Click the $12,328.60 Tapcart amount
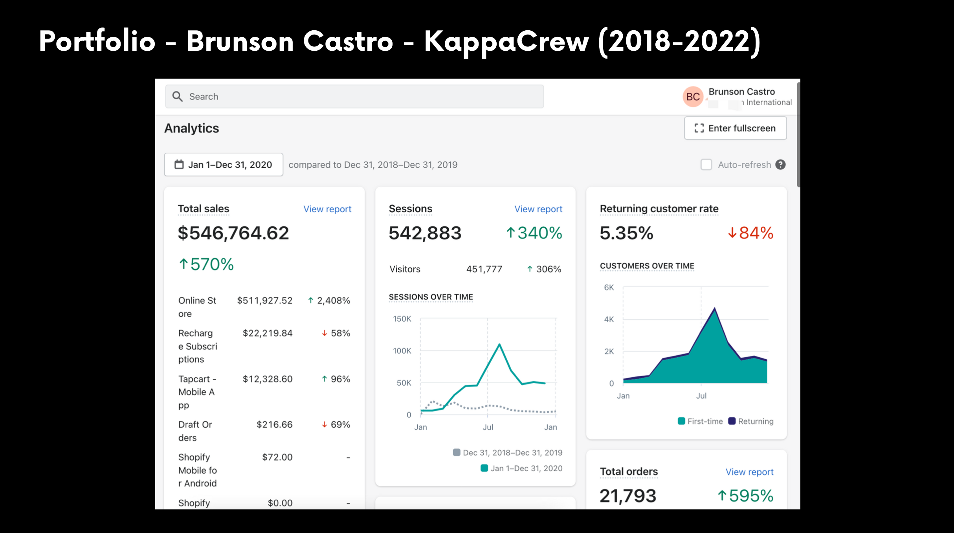The image size is (954, 533). [268, 379]
